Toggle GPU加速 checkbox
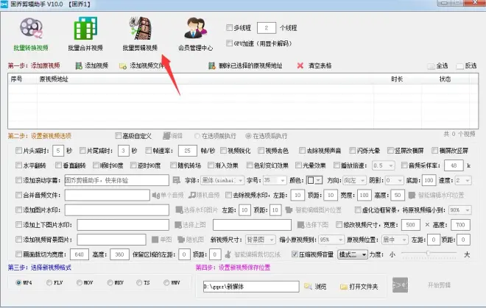The height and width of the screenshot is (308, 486). [230, 42]
